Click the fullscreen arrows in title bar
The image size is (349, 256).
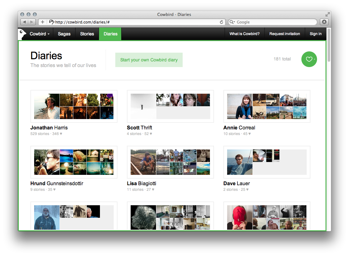pyautogui.click(x=327, y=14)
